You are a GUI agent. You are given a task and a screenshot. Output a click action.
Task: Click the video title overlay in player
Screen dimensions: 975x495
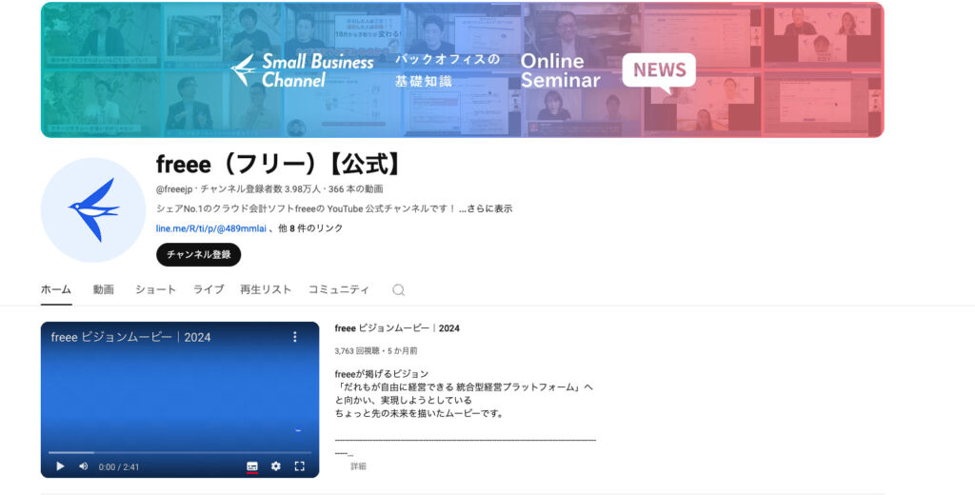pos(130,337)
